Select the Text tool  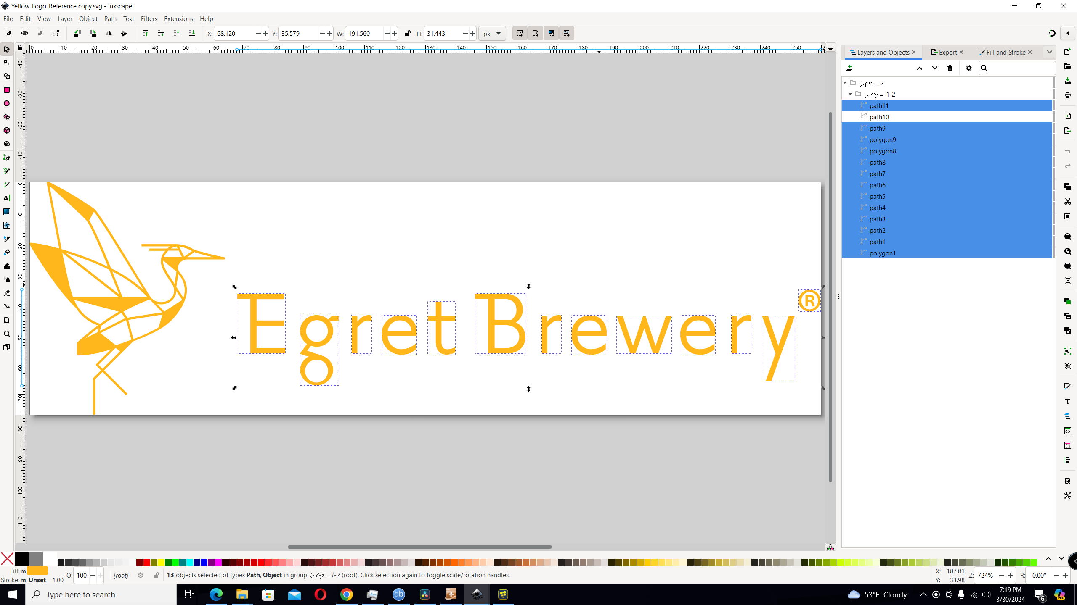tap(7, 198)
